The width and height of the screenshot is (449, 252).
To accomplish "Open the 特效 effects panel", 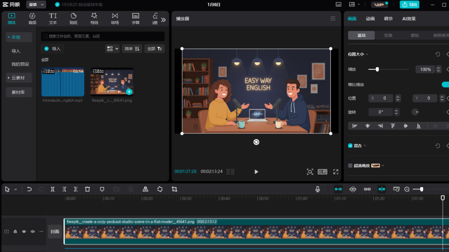I will 94,18.
